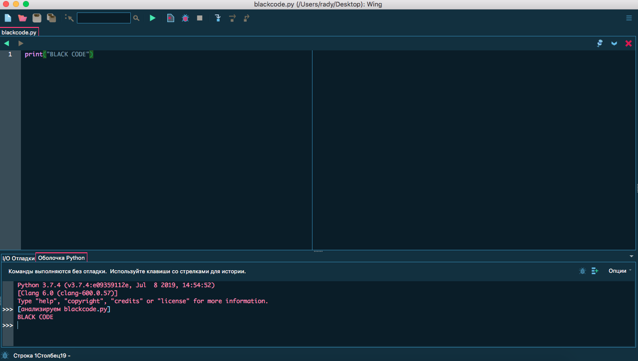
Task: Click the magnifier search icon in toolbar
Action: point(136,18)
